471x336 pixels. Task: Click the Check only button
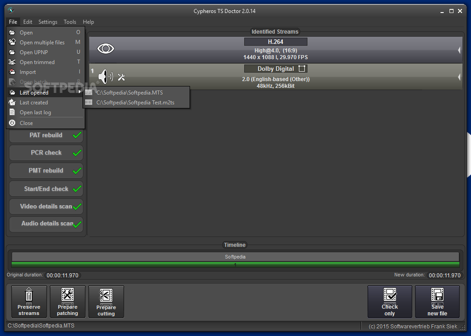tap(389, 302)
